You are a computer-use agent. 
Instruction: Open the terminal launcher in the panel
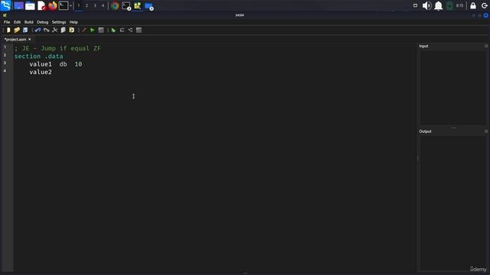64,5
